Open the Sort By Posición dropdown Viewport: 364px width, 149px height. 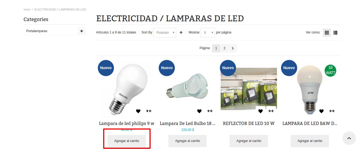[165, 33]
